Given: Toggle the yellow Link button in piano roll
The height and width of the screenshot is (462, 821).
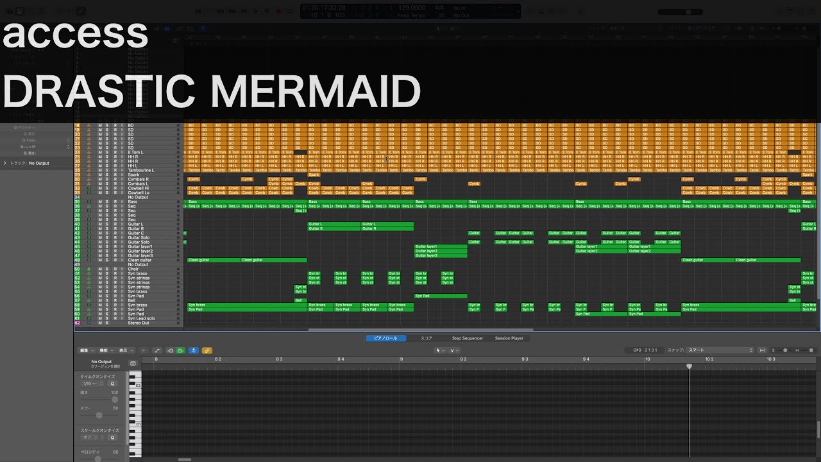Looking at the screenshot, I should pos(207,350).
